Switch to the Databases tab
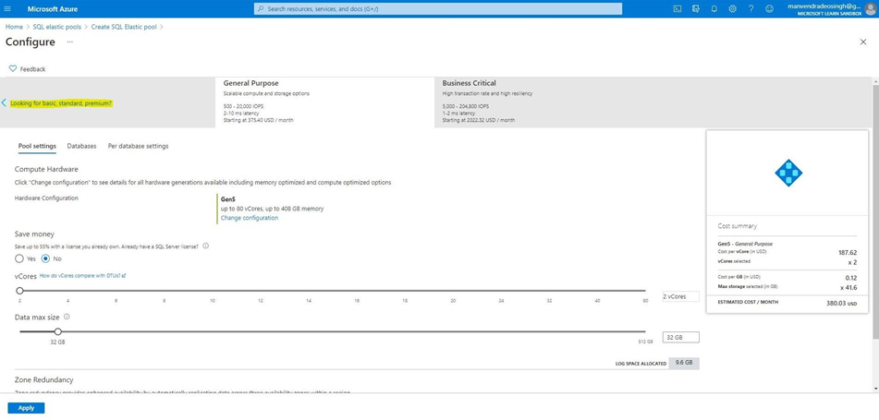Viewport: 879px width, 420px height. click(82, 146)
